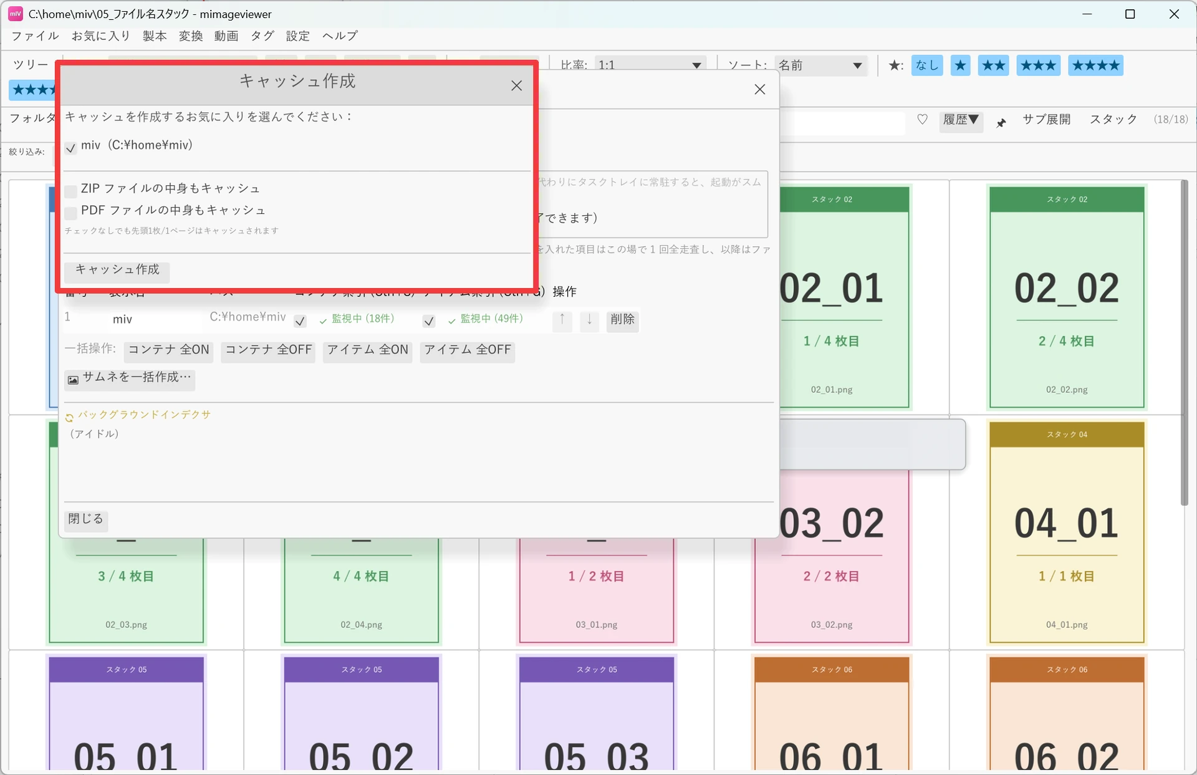The height and width of the screenshot is (775, 1197).
Task: Filter by three star rating
Action: (x=1038, y=65)
